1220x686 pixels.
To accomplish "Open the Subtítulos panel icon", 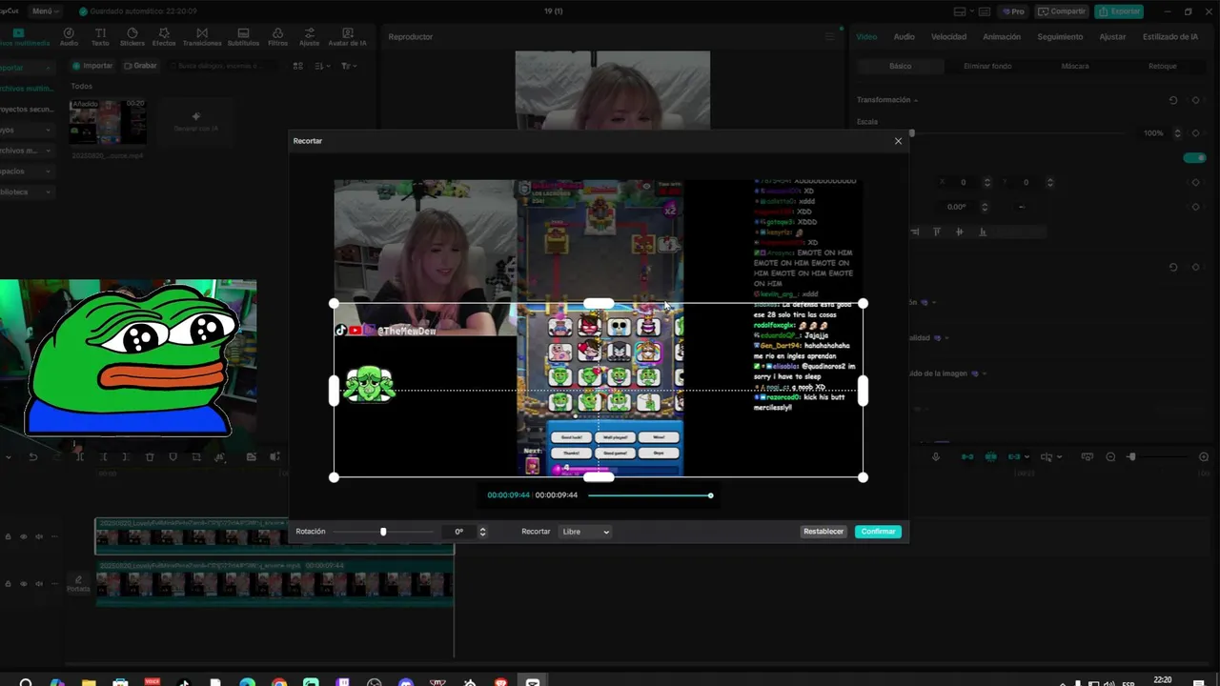I will (244, 36).
